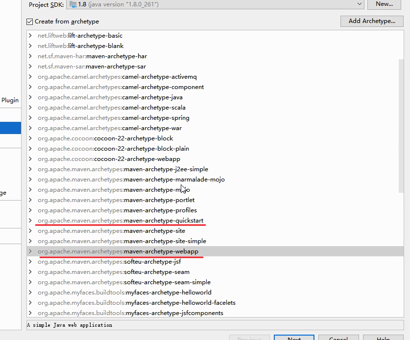Open the Project SDK dropdown
This screenshot has height=340, width=410.
click(x=215, y=4)
